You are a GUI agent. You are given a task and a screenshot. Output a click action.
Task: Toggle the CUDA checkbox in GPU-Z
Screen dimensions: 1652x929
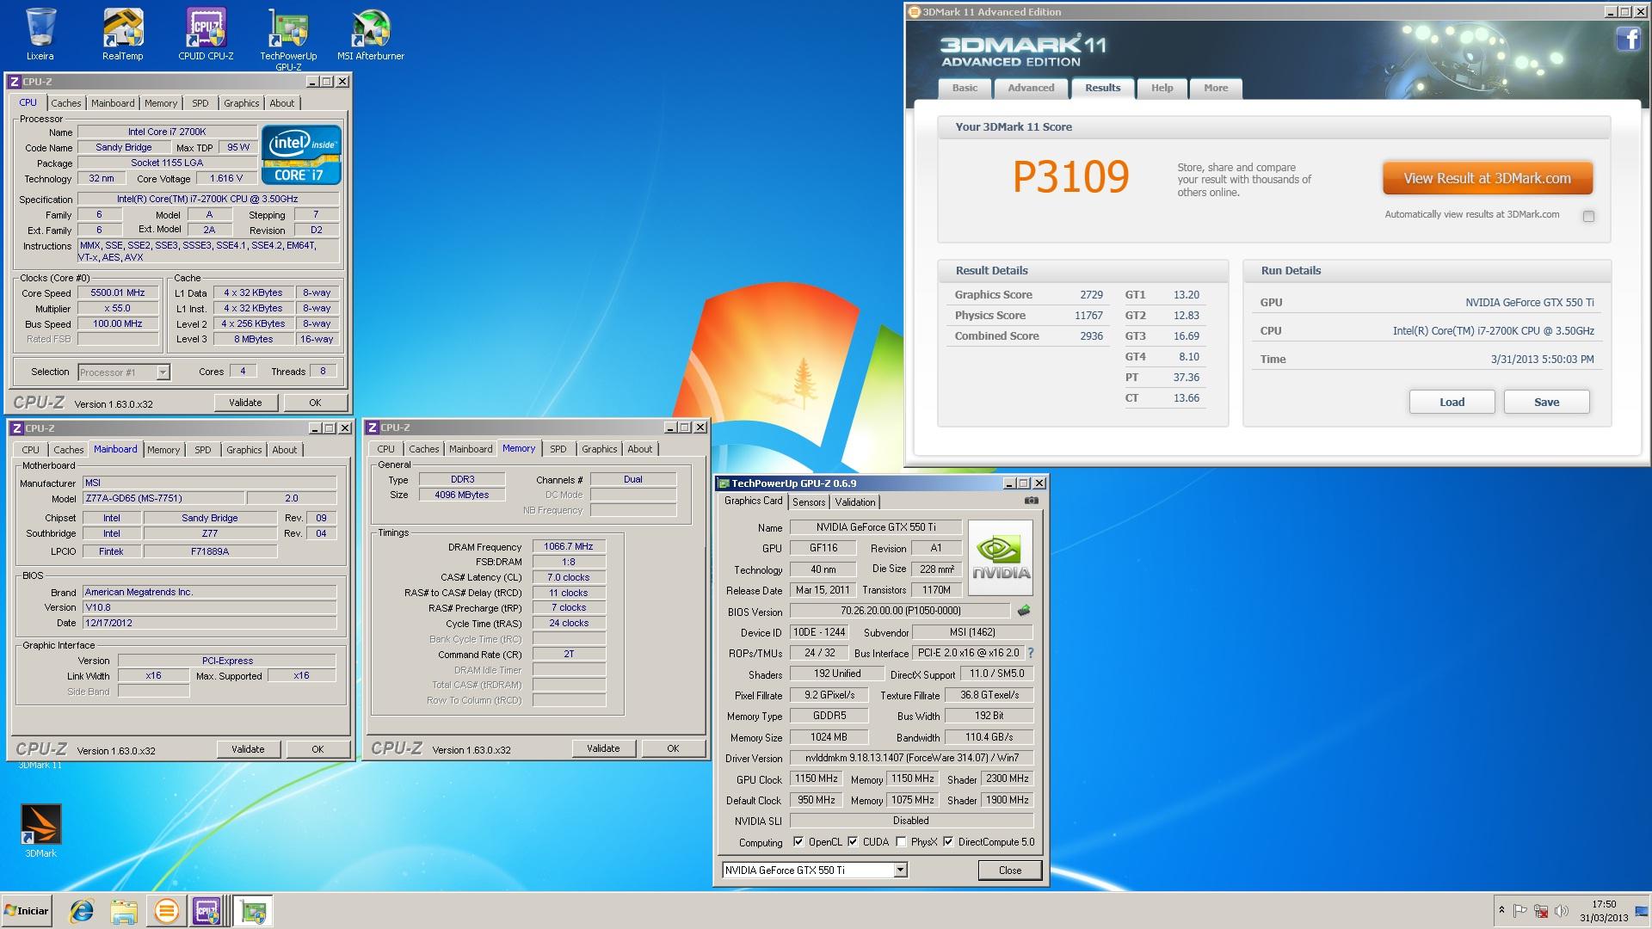853,842
